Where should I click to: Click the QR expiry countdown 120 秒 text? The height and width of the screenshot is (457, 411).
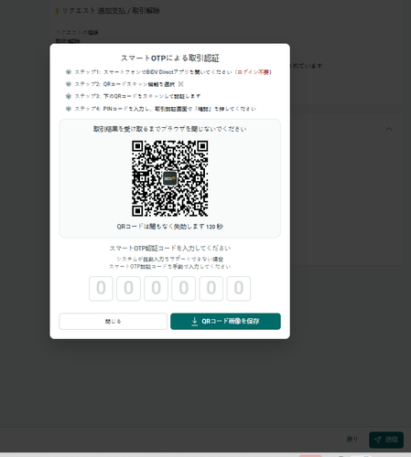coord(214,227)
